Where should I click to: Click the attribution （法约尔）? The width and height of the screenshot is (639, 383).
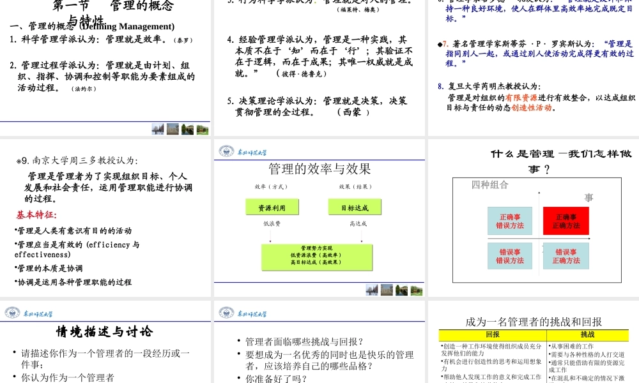click(x=84, y=89)
